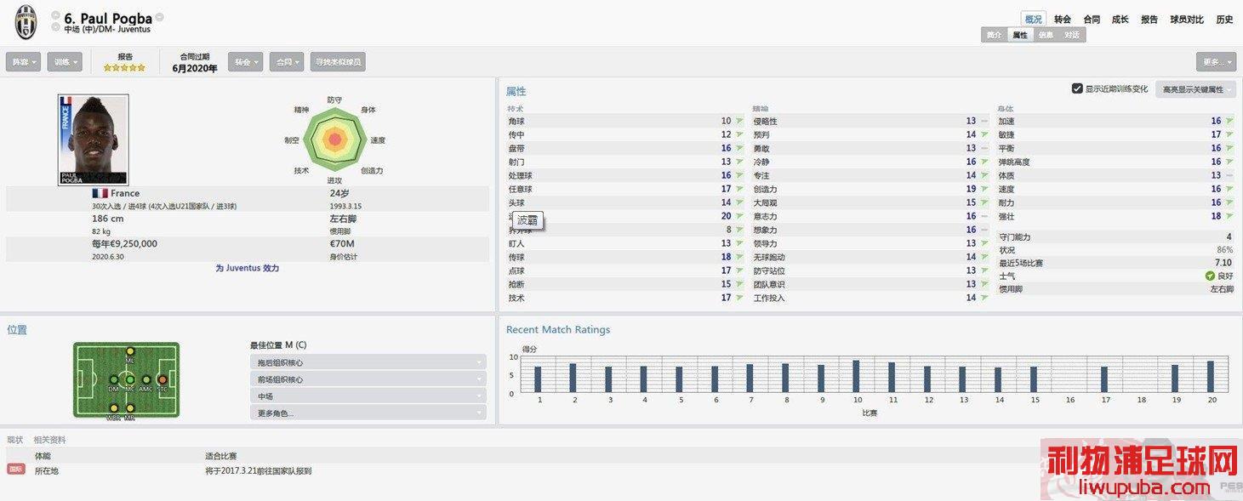Click the green 士气 良好 morale check icon
Image resolution: width=1243 pixels, height=501 pixels.
tap(1210, 276)
